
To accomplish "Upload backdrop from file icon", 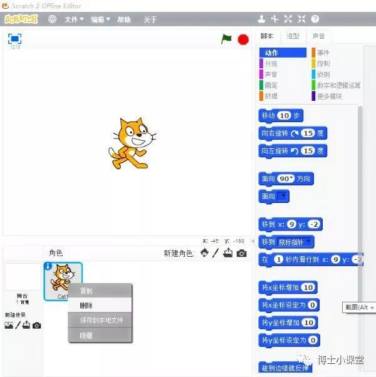I will click(26, 325).
